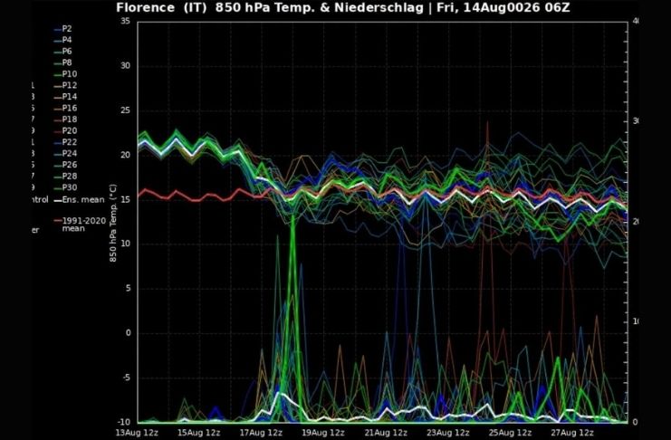Screen dimensions: 671x440
Task: Click the P10 line color marker
Action: point(57,75)
